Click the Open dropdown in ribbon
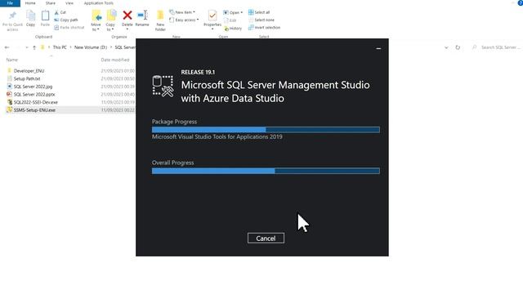The width and height of the screenshot is (523, 294). point(233,13)
